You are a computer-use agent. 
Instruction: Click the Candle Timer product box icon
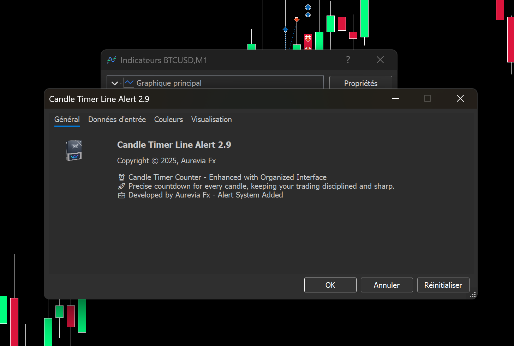74,151
